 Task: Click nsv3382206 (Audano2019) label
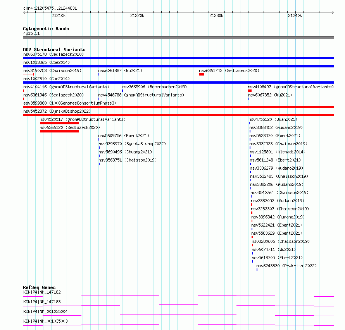coord(277,184)
